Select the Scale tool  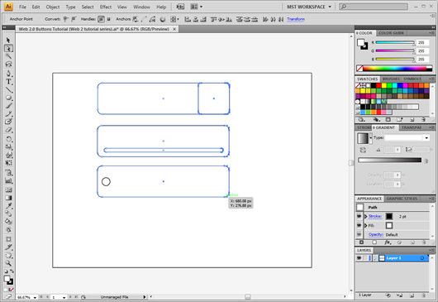coord(8,146)
